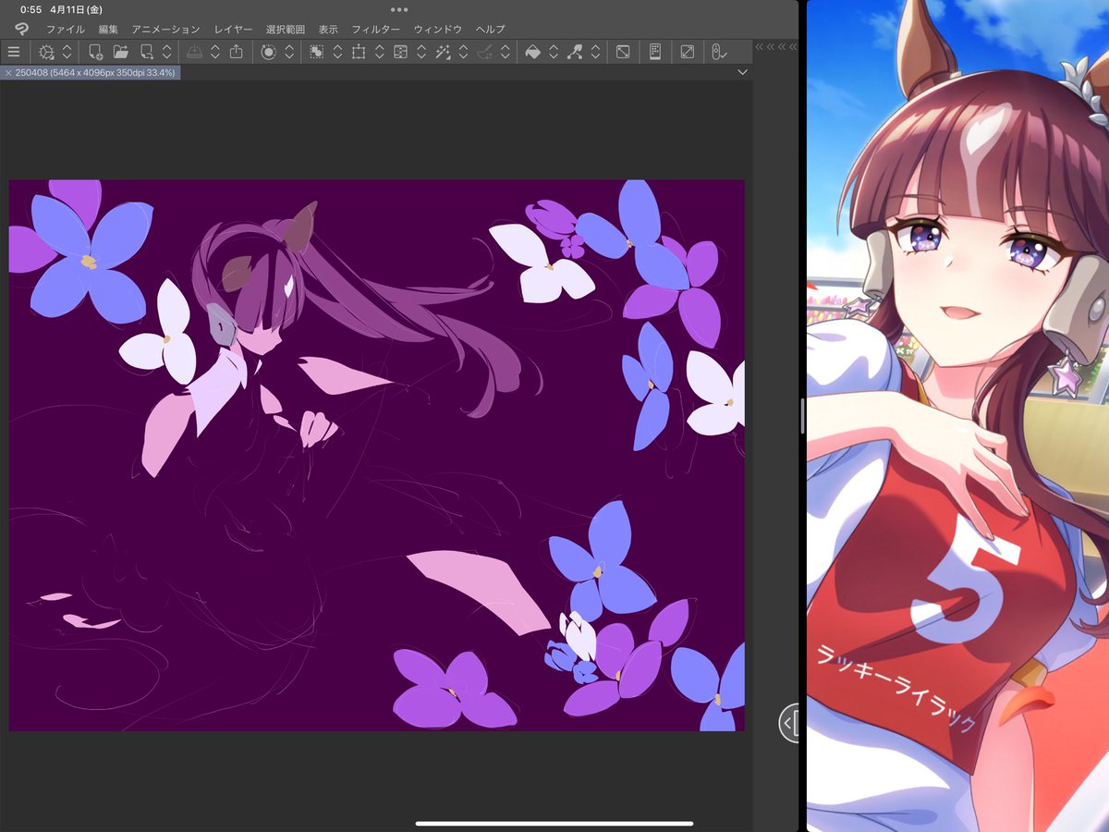Click the fit-to-screen diagonal arrow icon
Screen dimensions: 1109x832
[x=623, y=52]
